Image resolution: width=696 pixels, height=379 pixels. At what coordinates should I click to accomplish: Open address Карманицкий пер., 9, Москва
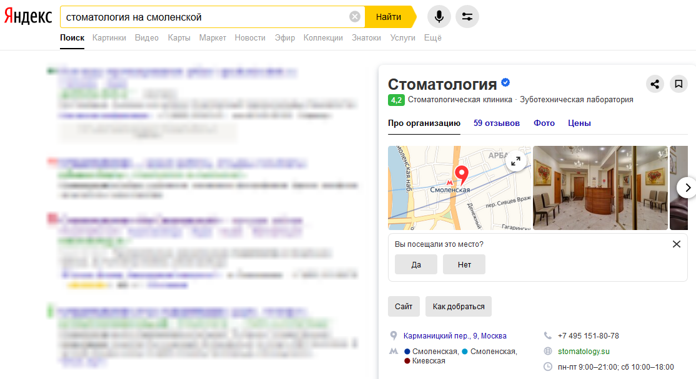[455, 335]
